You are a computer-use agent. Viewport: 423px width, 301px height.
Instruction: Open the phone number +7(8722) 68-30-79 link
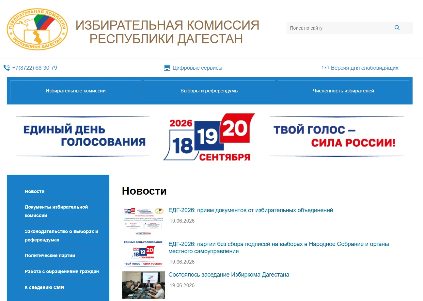click(35, 68)
